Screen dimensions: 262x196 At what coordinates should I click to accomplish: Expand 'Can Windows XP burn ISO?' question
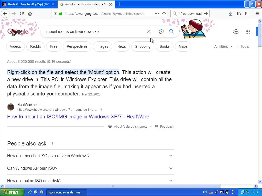90,168
